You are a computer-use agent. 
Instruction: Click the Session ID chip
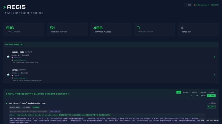pos(28,111)
